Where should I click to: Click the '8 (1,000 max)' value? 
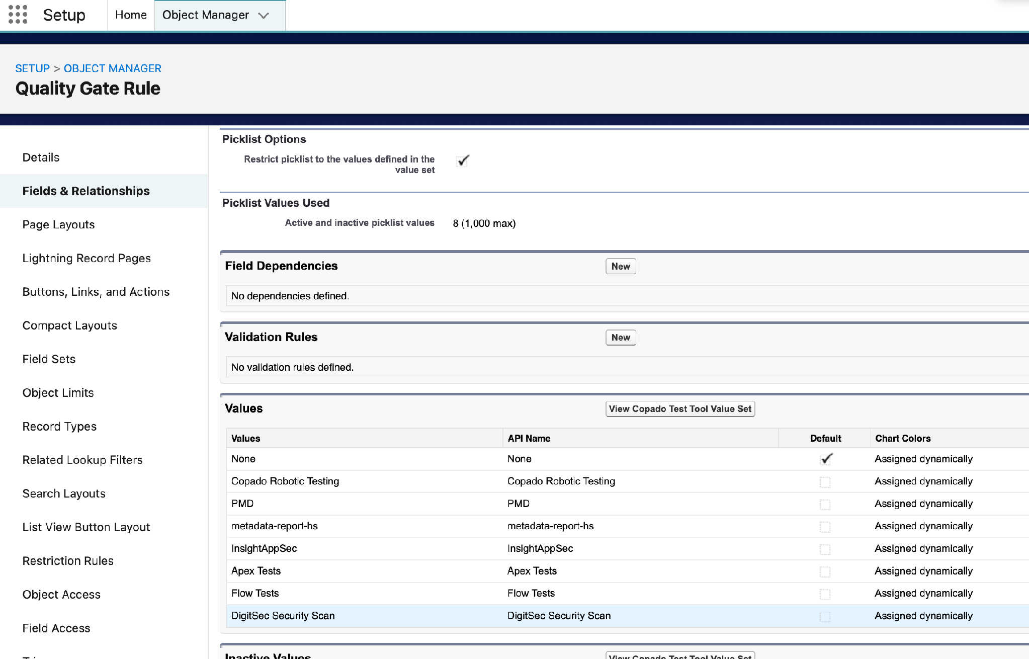click(x=484, y=223)
